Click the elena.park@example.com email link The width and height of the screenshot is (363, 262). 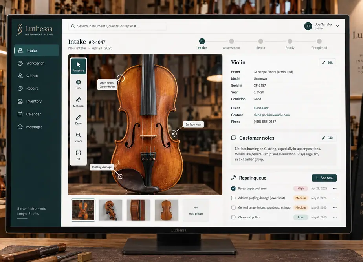pyautogui.click(x=271, y=115)
